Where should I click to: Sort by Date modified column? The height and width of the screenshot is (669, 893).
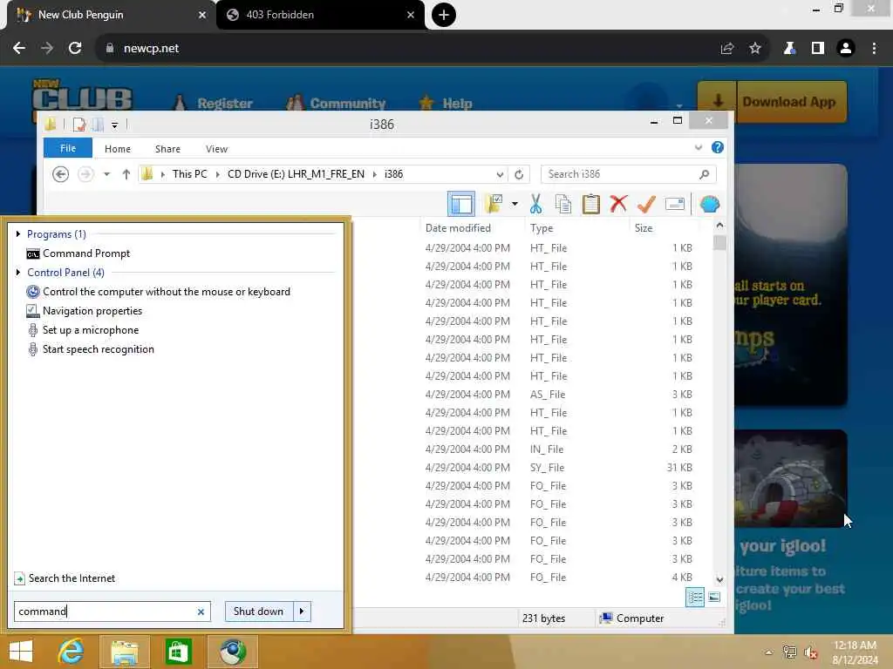[x=458, y=228]
